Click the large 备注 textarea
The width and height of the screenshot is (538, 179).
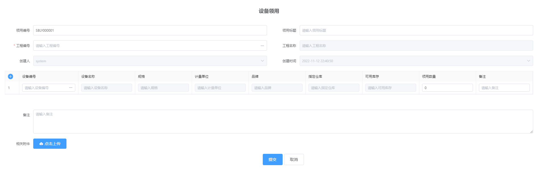[x=283, y=122]
